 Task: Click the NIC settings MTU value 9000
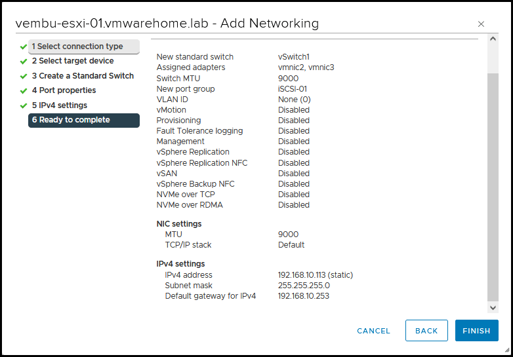[x=288, y=235]
